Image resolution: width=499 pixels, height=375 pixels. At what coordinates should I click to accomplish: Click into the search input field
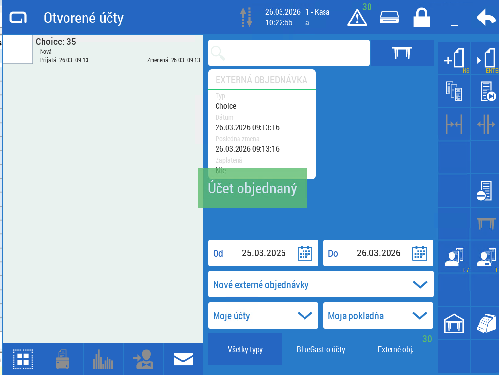click(x=298, y=53)
